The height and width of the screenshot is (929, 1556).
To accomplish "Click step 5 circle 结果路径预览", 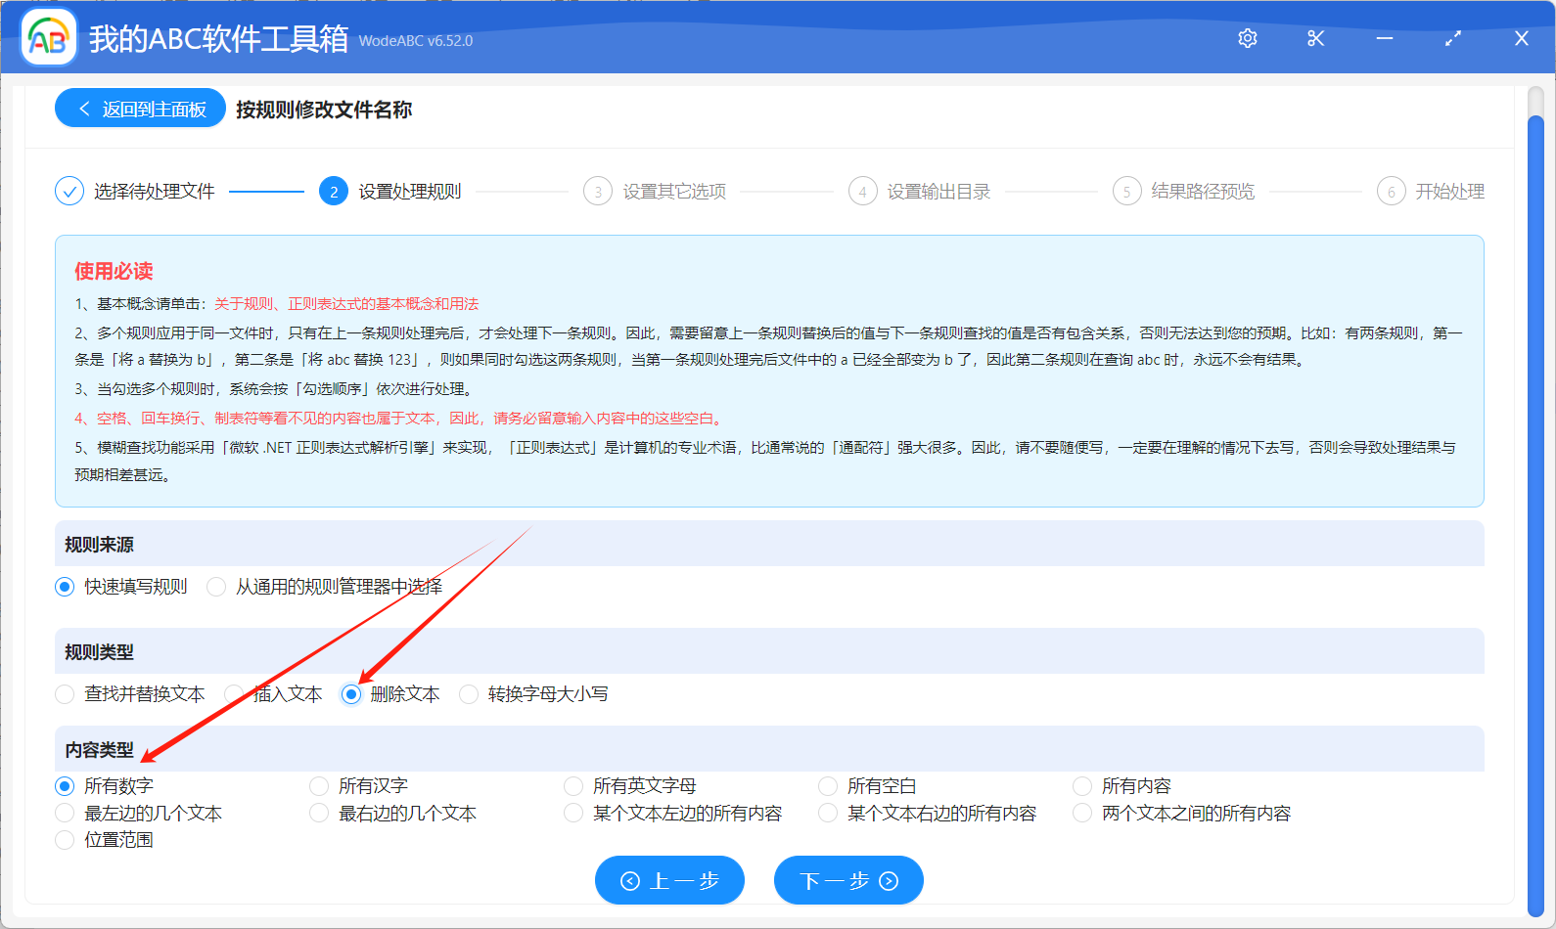I will pos(1126,192).
